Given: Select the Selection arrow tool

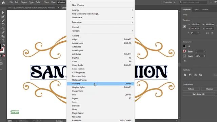Looking at the screenshot, I should point(3,13).
